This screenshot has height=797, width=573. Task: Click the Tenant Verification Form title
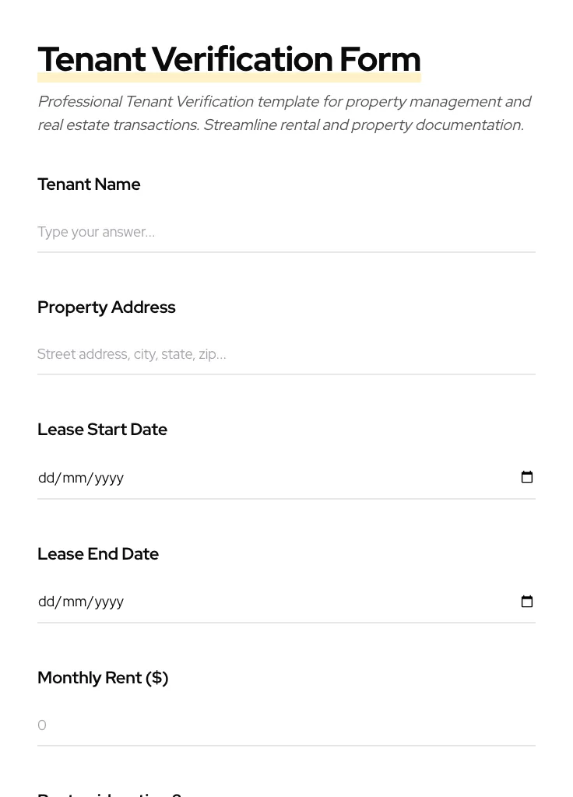229,58
